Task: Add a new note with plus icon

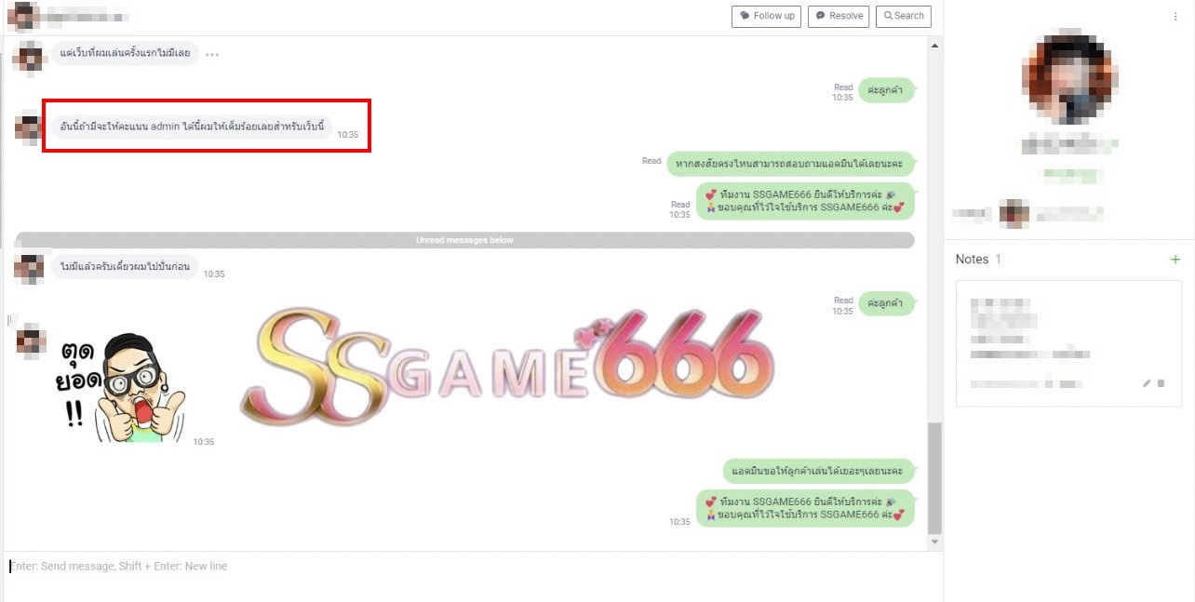Action: [1175, 260]
